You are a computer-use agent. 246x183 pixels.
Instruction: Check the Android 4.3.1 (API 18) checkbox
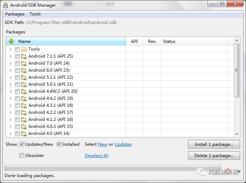pos(17,105)
